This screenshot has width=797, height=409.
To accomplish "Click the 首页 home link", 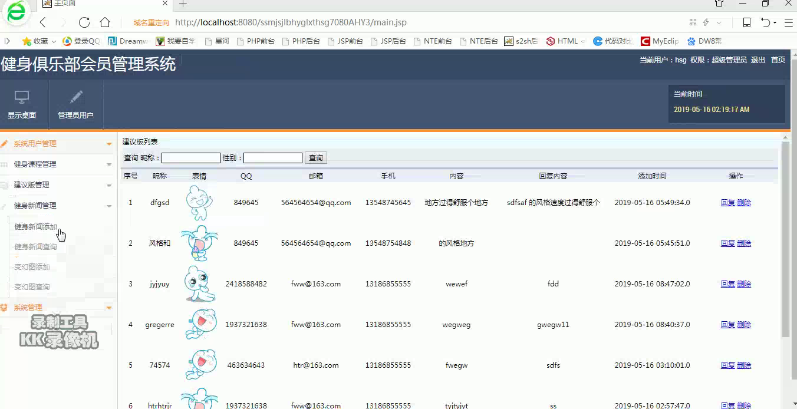I will pyautogui.click(x=778, y=60).
